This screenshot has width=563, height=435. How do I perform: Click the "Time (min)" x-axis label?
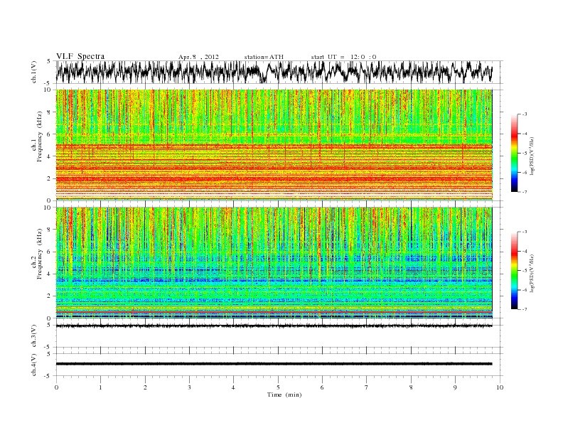click(284, 394)
